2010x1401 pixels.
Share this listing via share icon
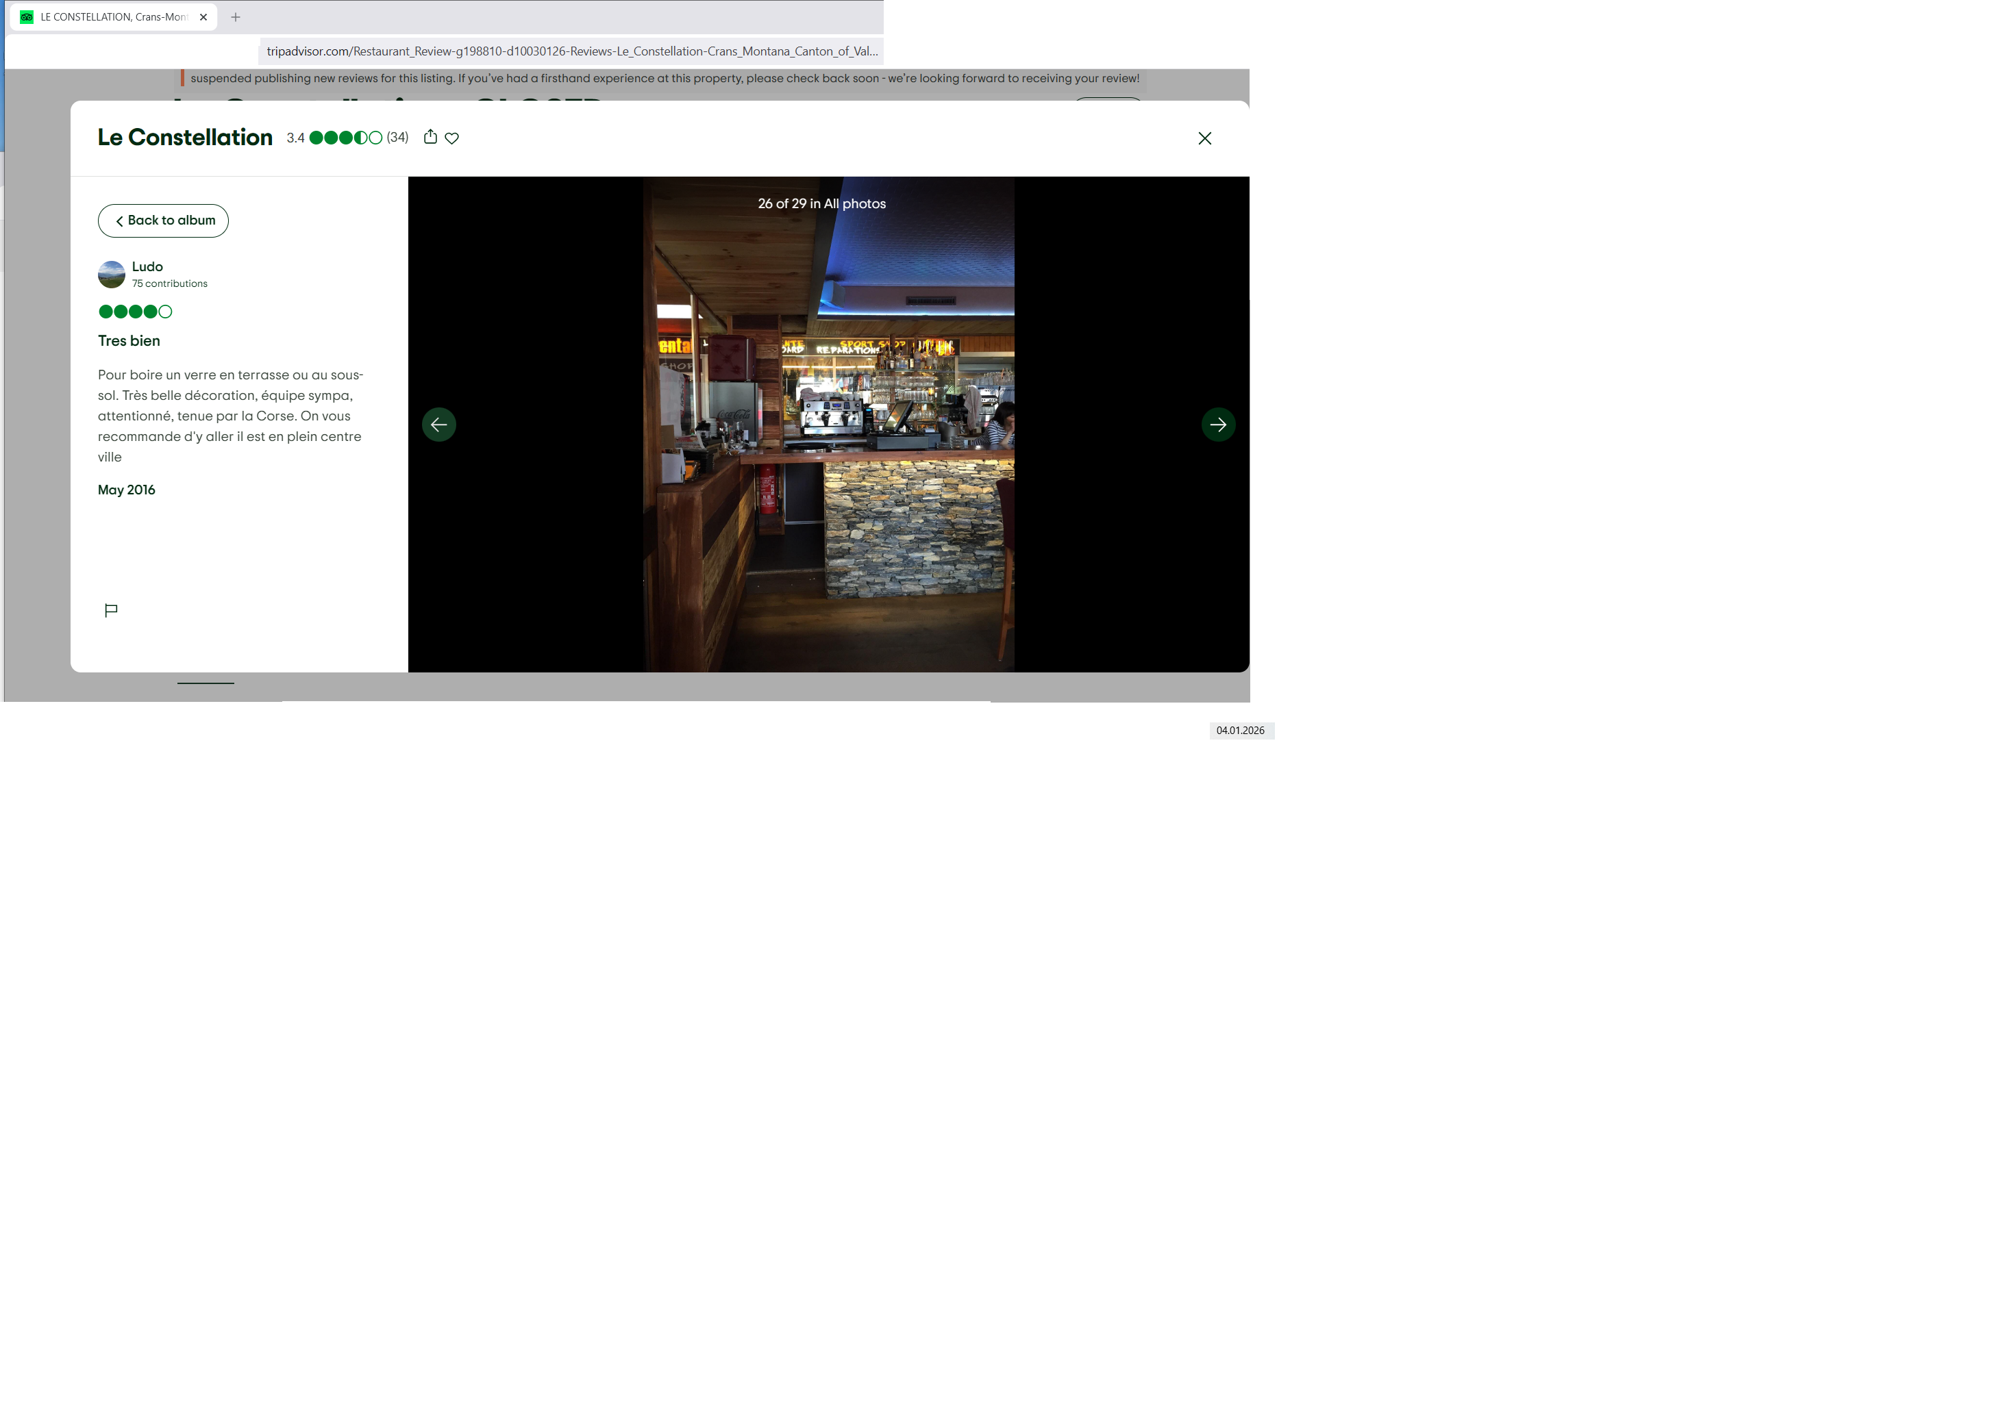[x=430, y=138]
